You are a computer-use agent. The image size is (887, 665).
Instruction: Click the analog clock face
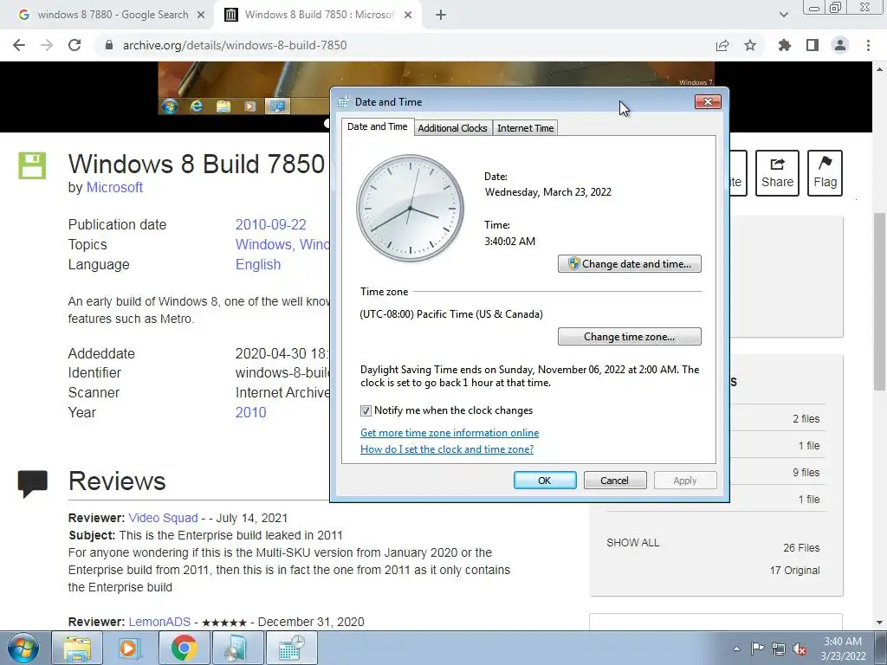click(x=410, y=208)
